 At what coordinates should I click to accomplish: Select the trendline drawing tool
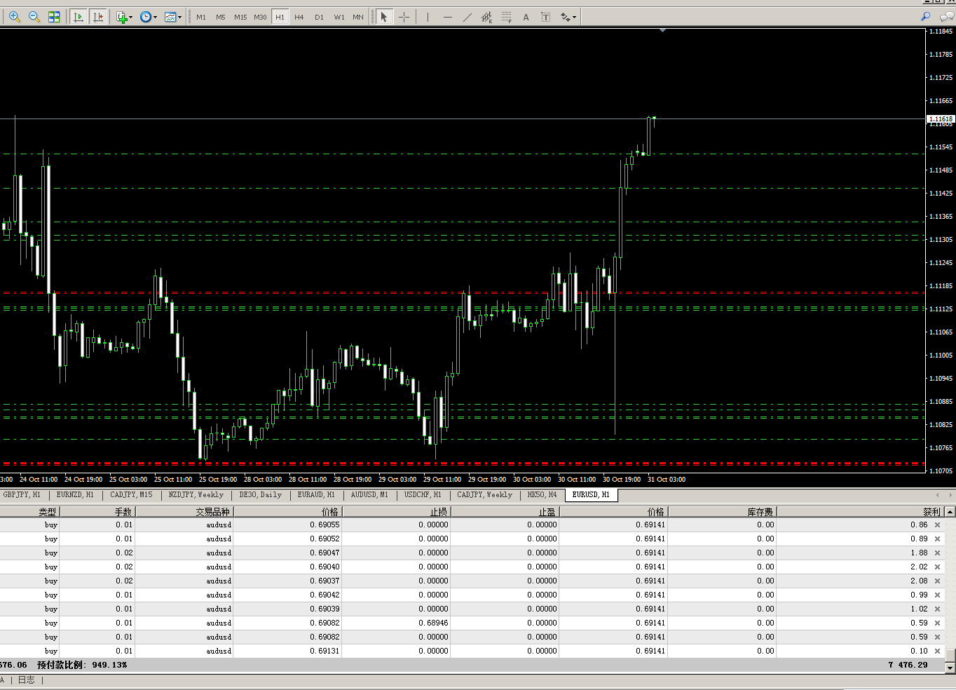[467, 17]
